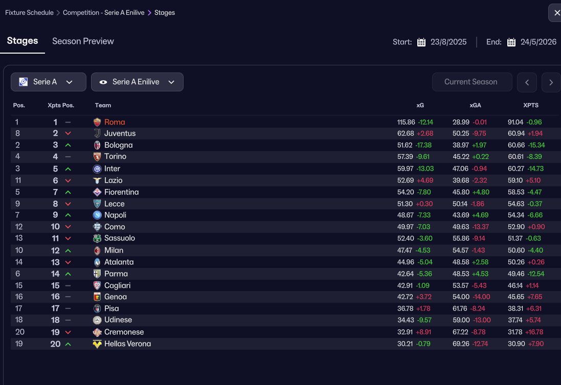Sort table by xG column header
The image size is (561, 385).
pyautogui.click(x=420, y=105)
